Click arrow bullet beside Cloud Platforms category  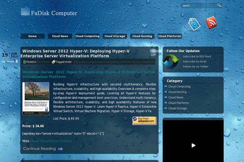(x=166, y=103)
